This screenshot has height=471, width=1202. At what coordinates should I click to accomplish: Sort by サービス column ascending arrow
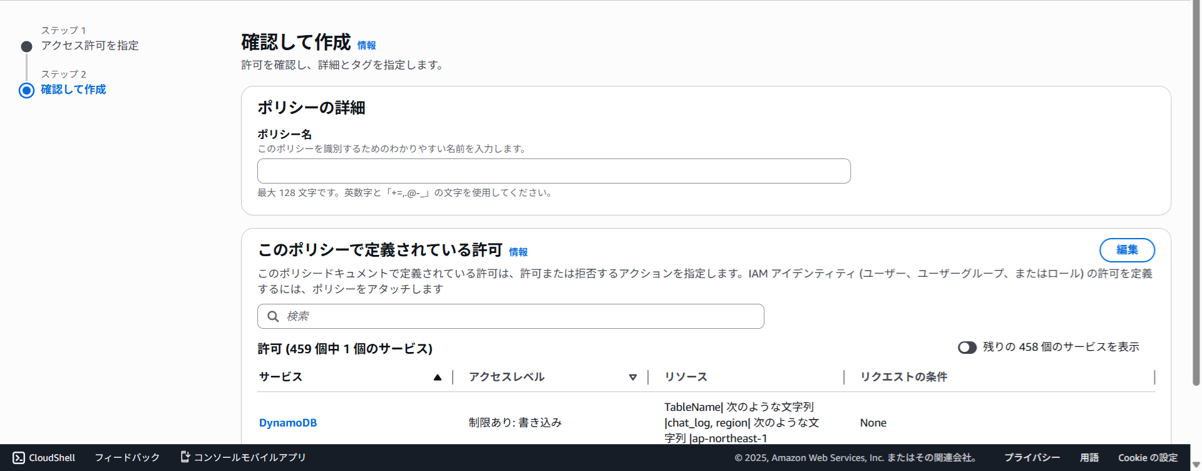(x=437, y=377)
